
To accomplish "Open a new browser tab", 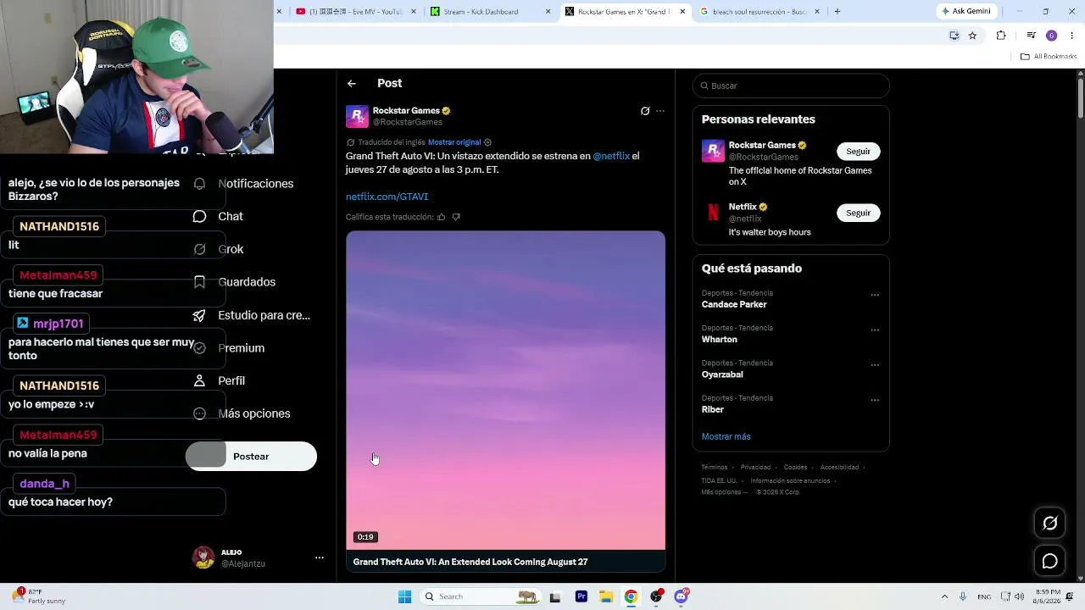I will (837, 12).
